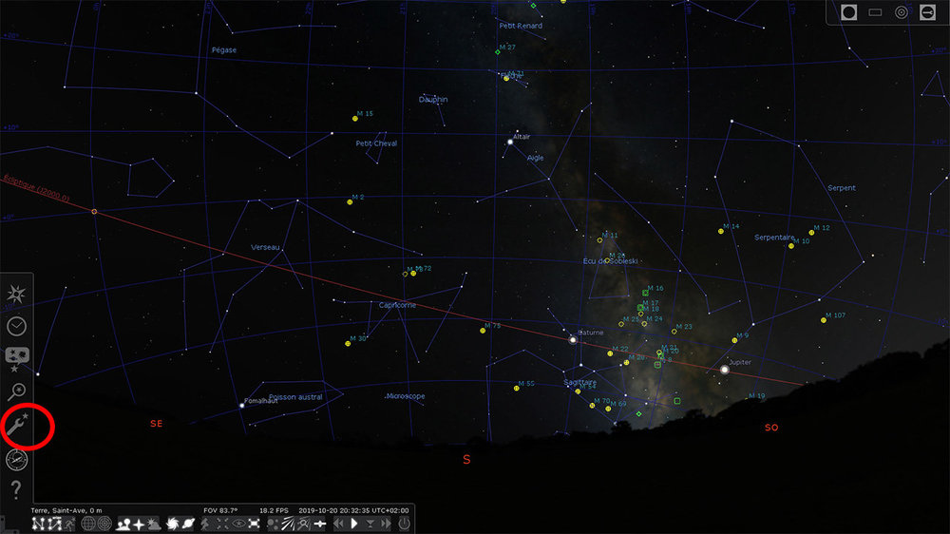
Task: Open oculars configuration wrench icon
Action: coord(927,12)
